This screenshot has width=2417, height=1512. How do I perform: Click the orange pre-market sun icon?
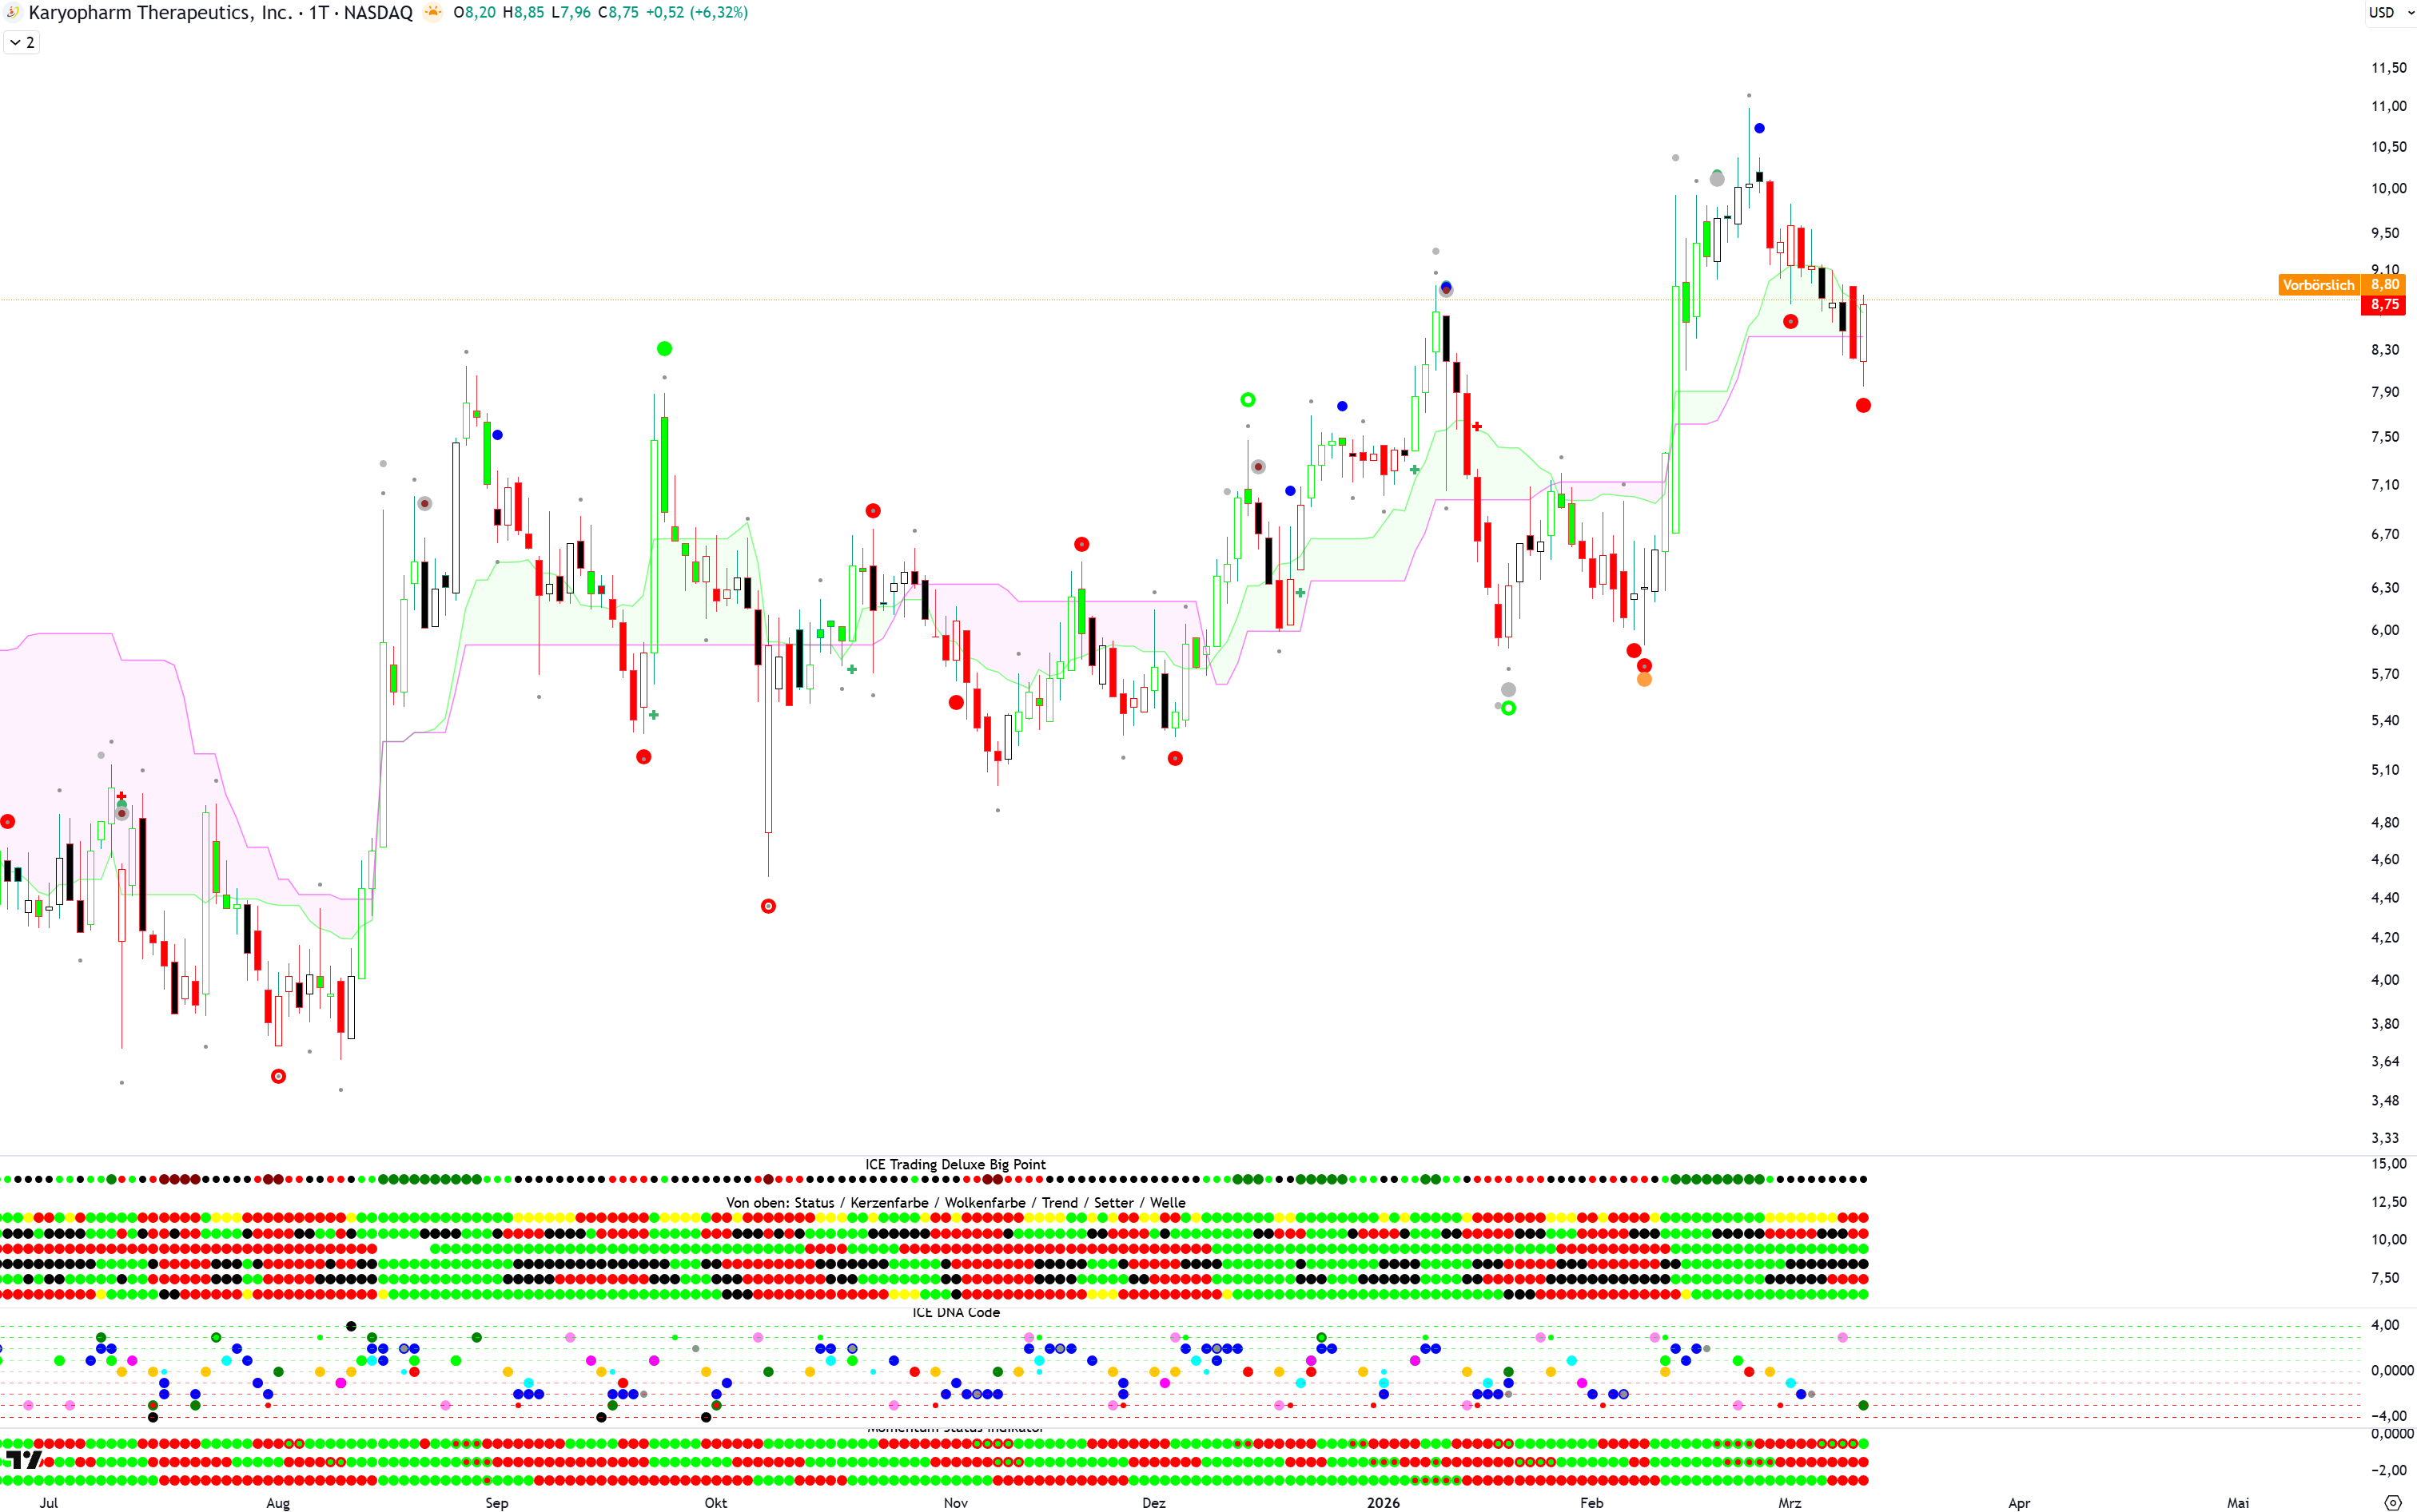tap(432, 13)
